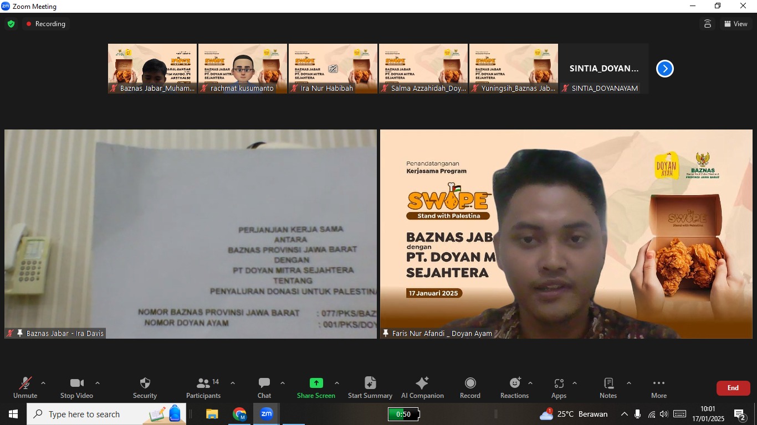This screenshot has height=425, width=757.
Task: Toggle Stop Video camera button
Action: 76,387
